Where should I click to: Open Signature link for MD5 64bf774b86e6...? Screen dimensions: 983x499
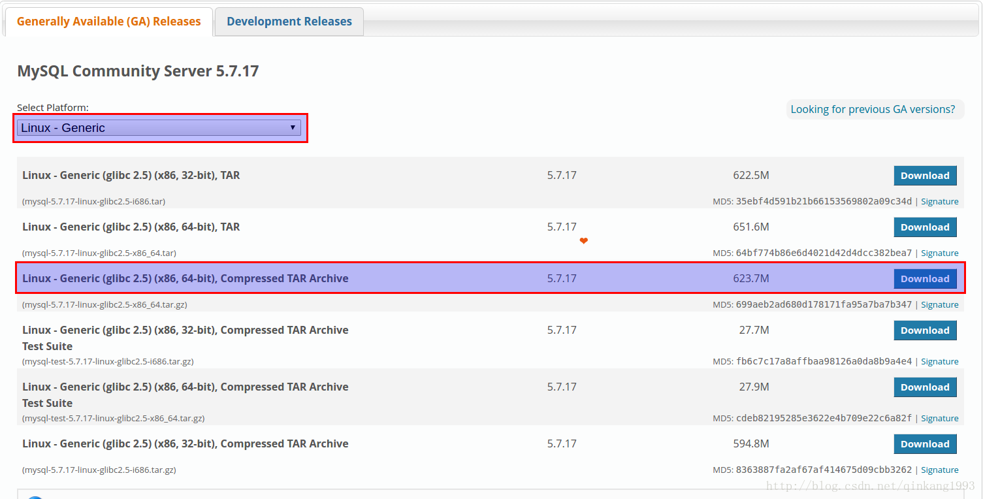[940, 253]
